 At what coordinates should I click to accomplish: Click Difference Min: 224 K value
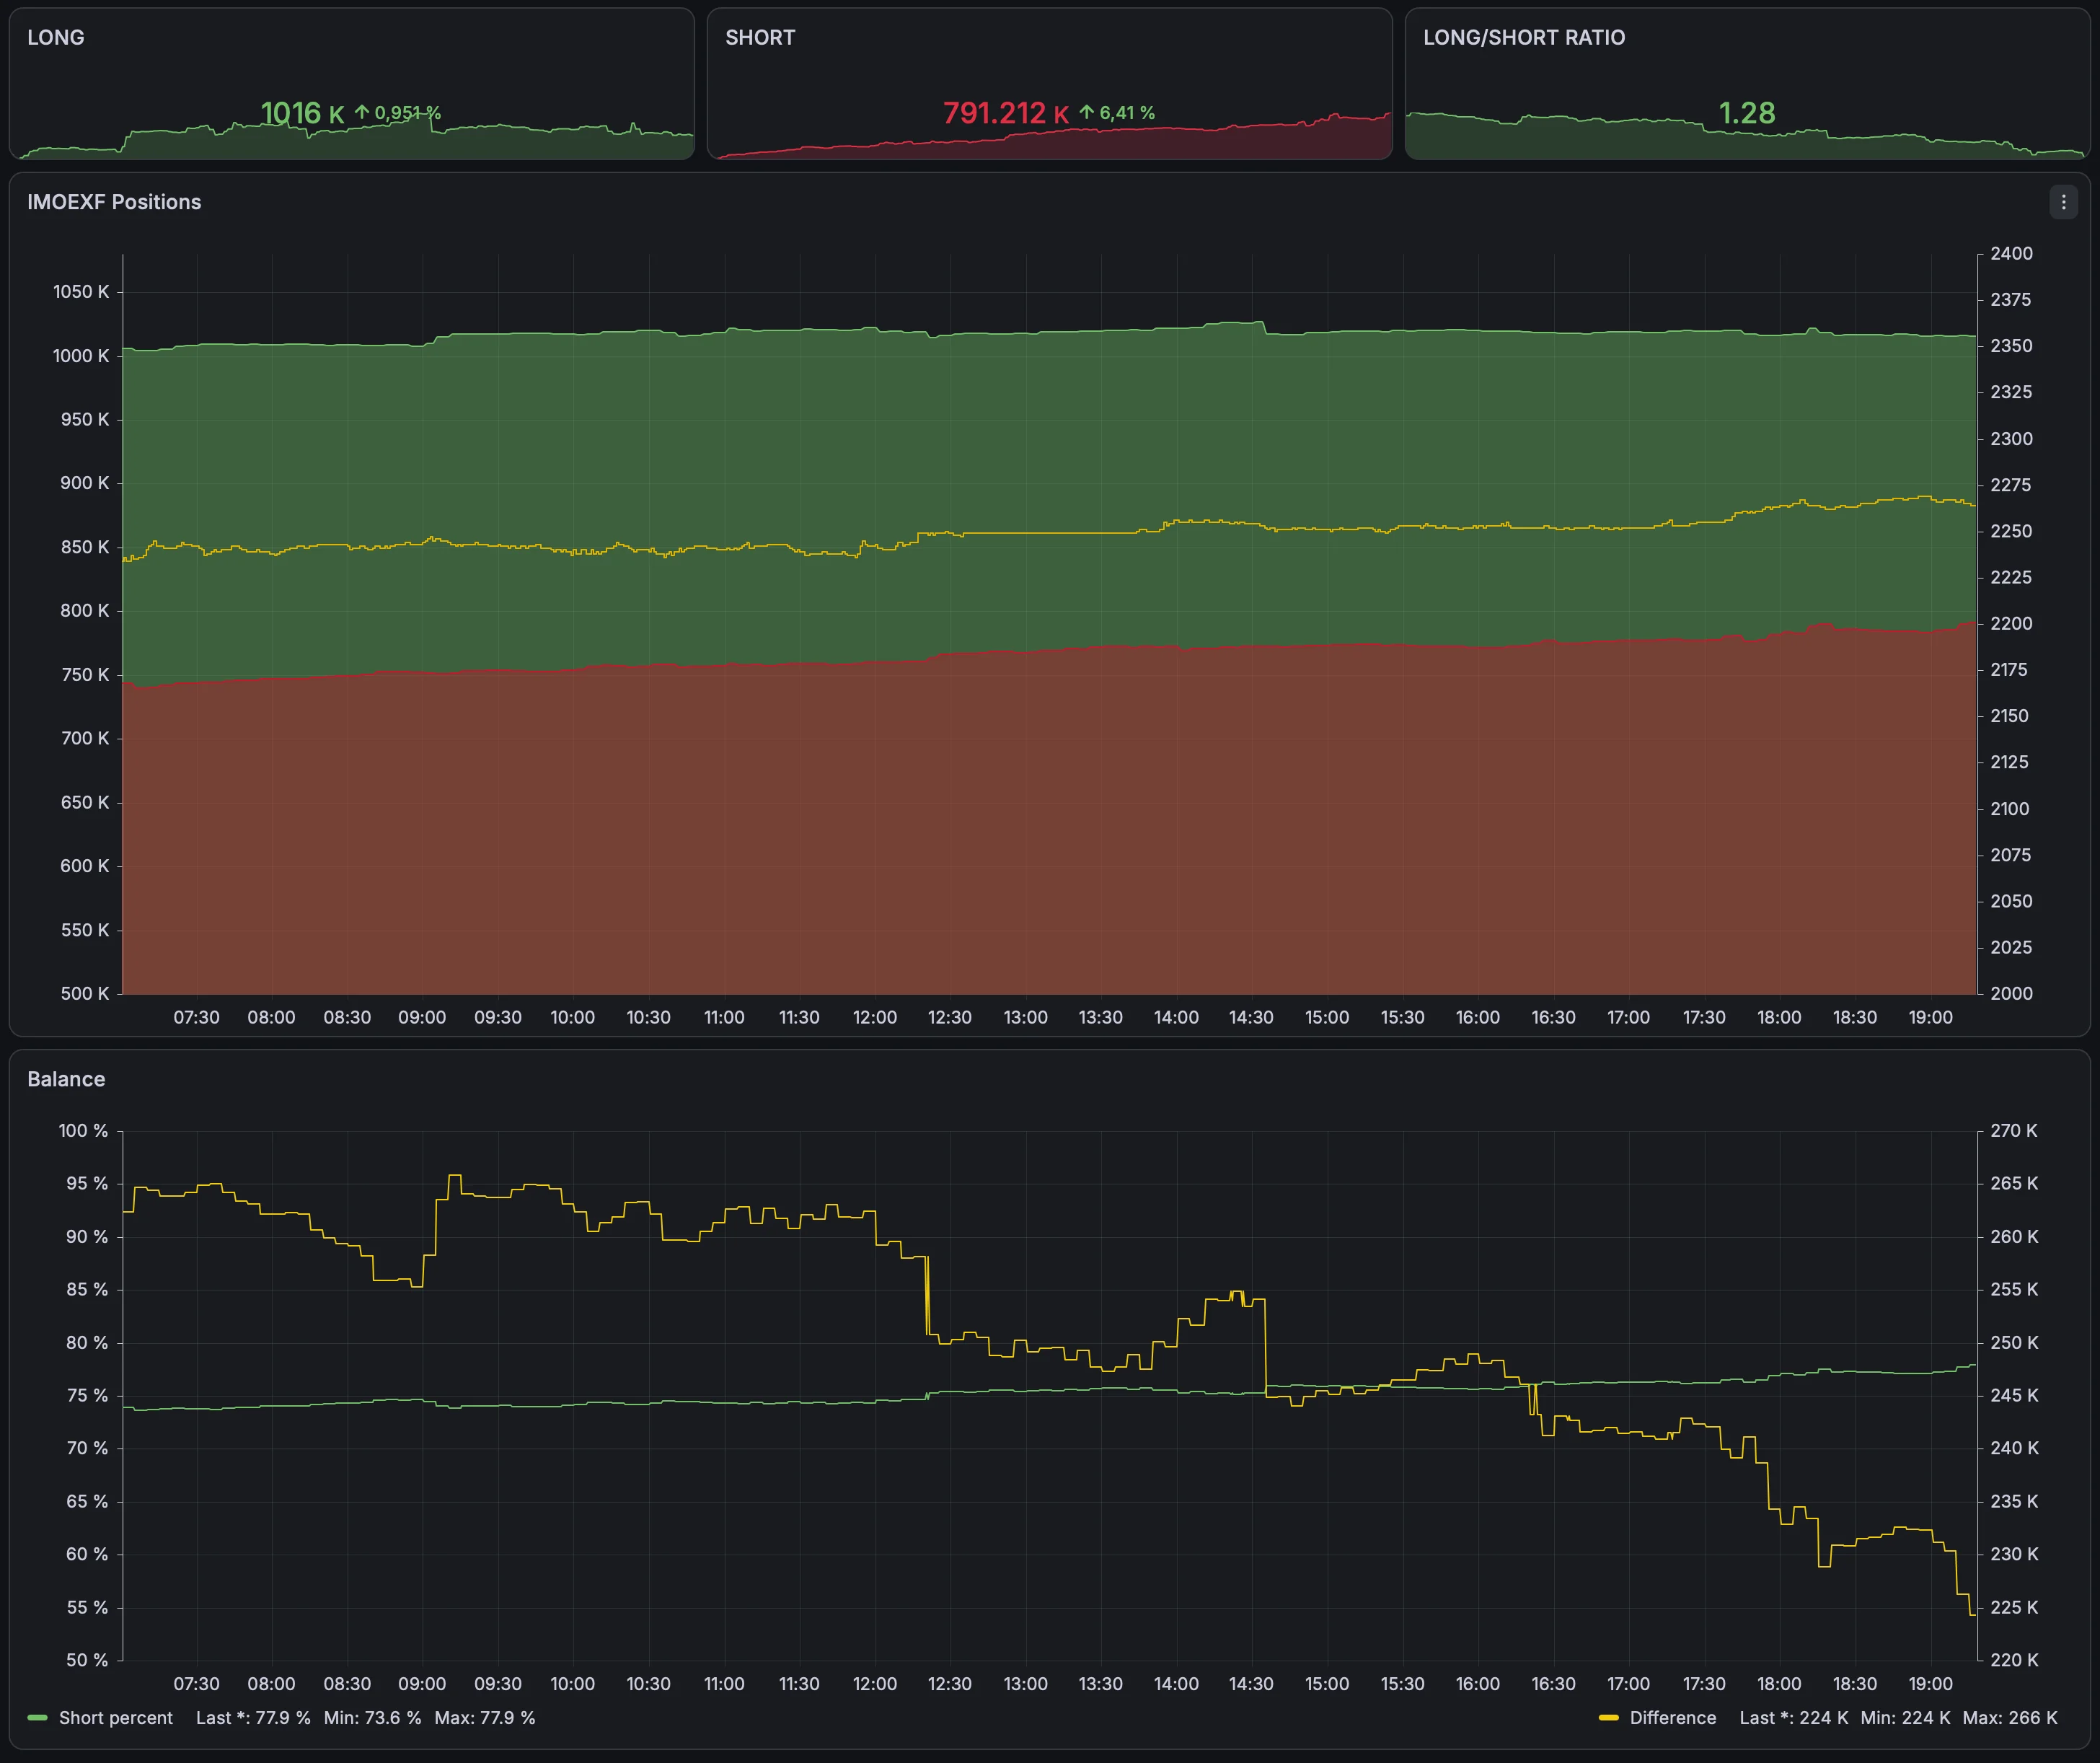1905,1718
